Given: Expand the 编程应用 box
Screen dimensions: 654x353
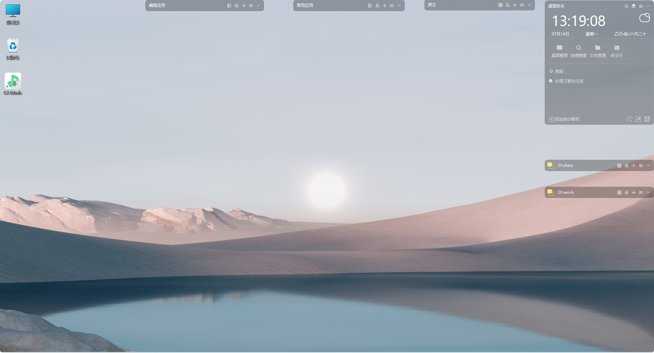Looking at the screenshot, I should (258, 5).
